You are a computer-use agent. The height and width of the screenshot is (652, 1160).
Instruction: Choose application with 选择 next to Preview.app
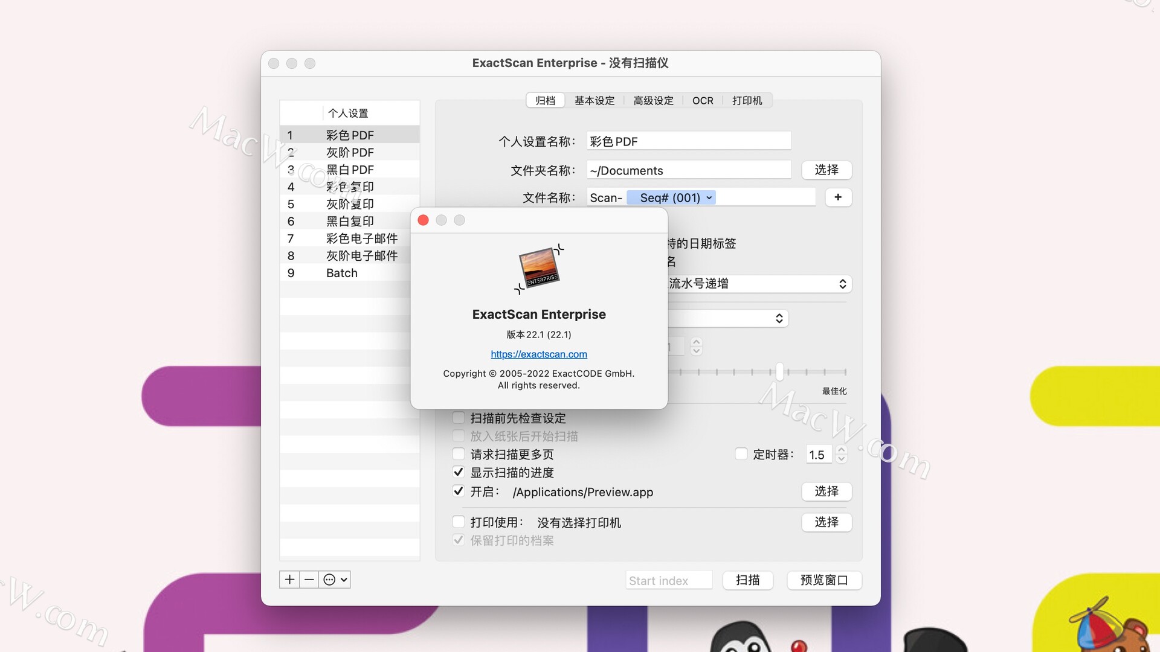coord(826,491)
